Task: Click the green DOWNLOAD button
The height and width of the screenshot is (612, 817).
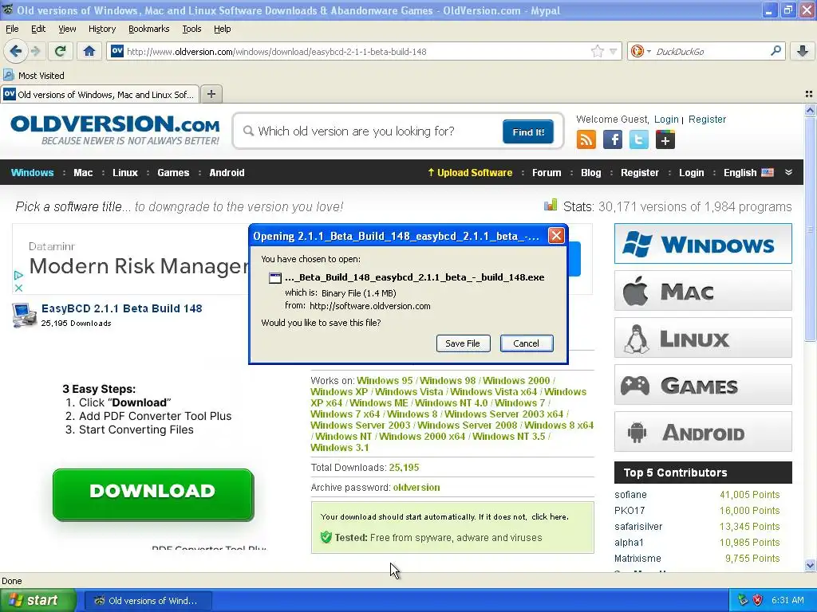Action: [x=152, y=494]
